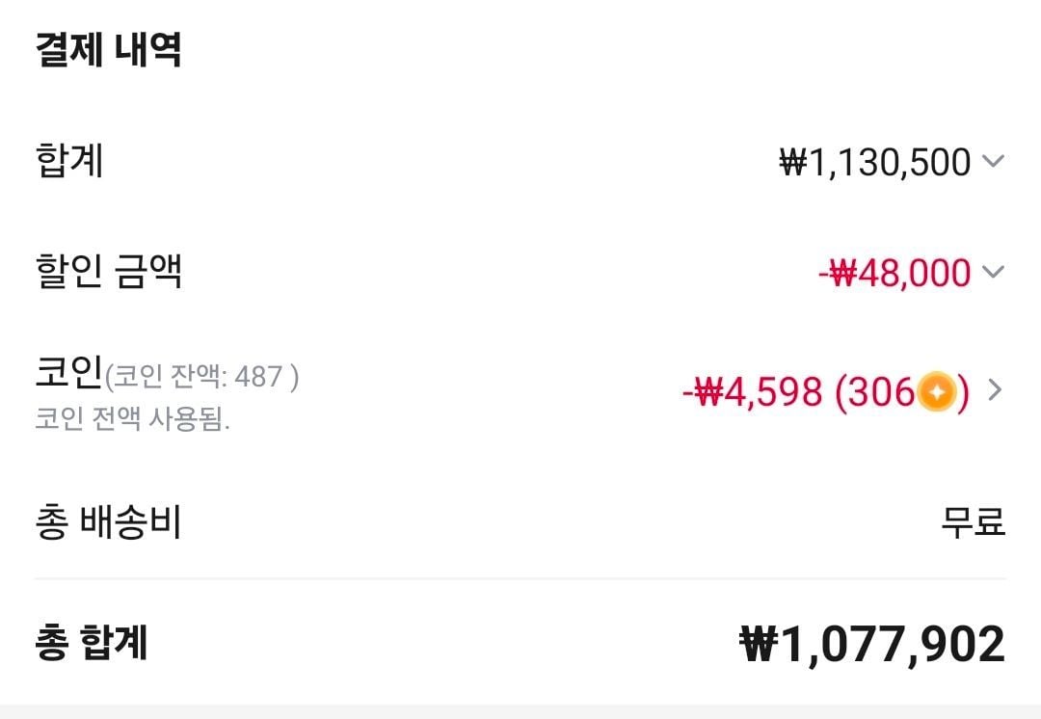Open coin details via right arrow

point(996,391)
